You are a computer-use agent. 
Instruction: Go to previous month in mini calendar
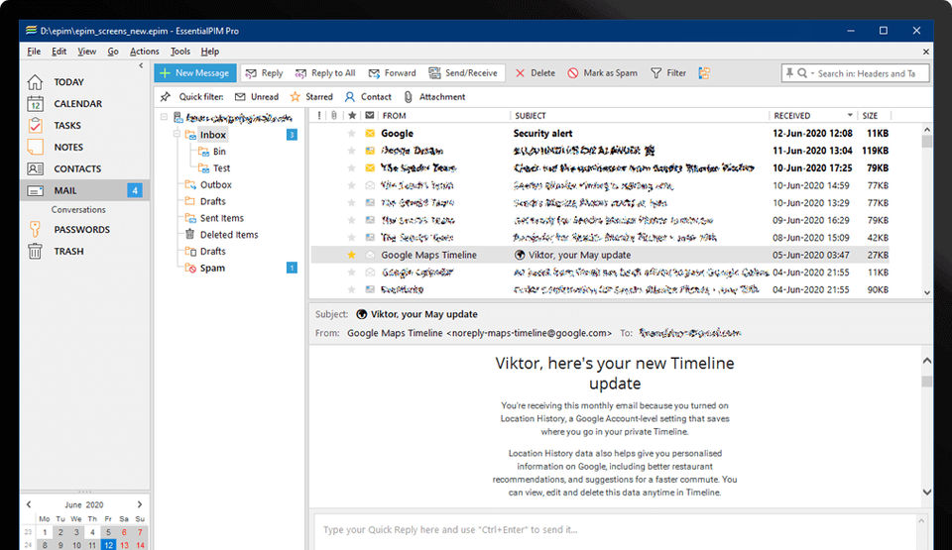click(x=29, y=504)
